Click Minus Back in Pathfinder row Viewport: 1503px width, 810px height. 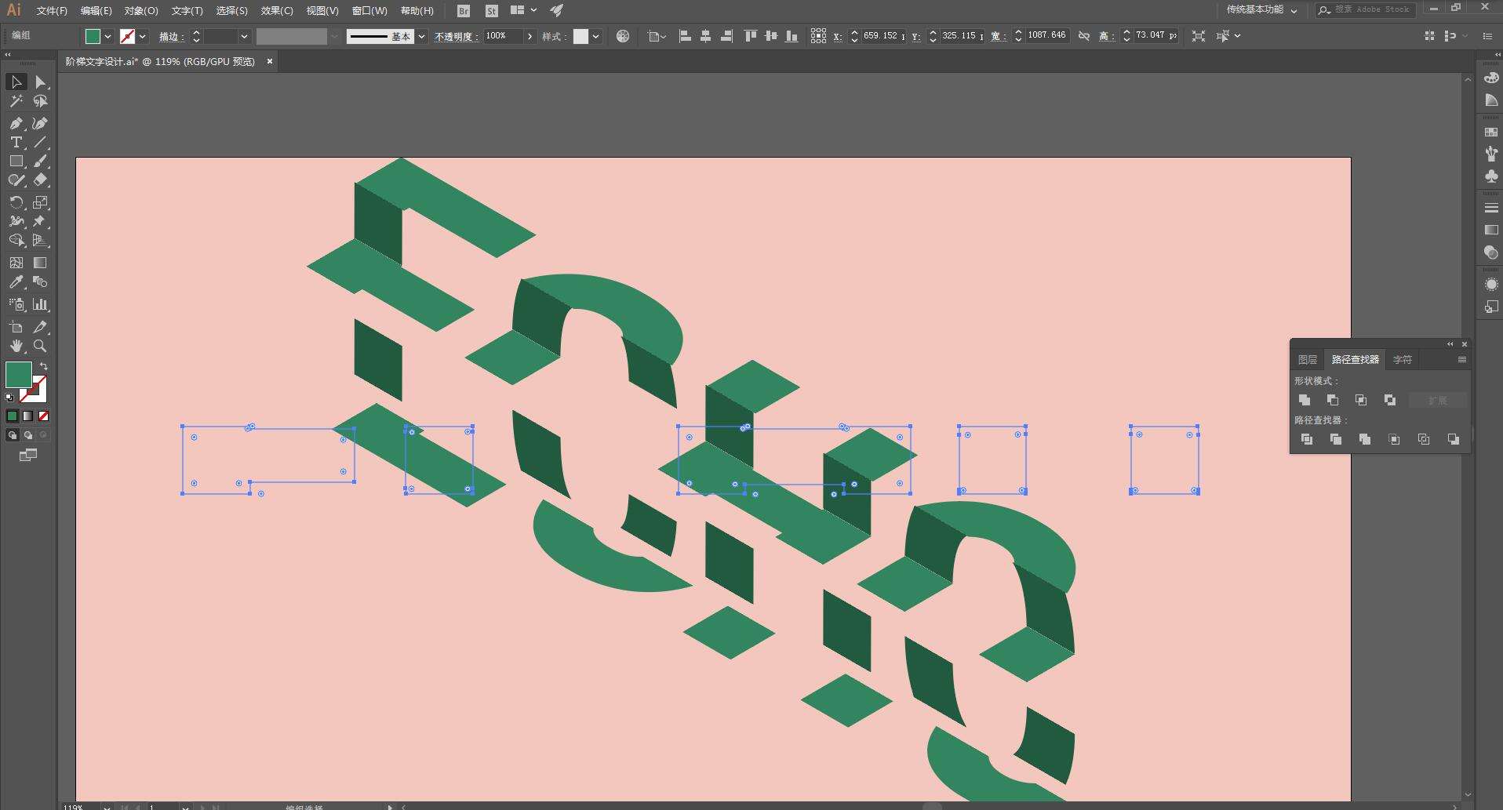[x=1454, y=439]
